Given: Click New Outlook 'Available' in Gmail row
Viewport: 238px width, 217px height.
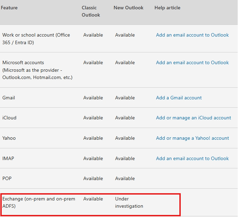Looking at the screenshot, I should [125, 98].
